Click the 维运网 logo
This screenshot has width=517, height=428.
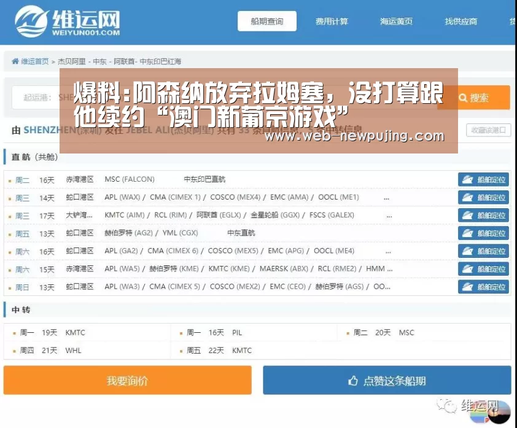click(68, 21)
